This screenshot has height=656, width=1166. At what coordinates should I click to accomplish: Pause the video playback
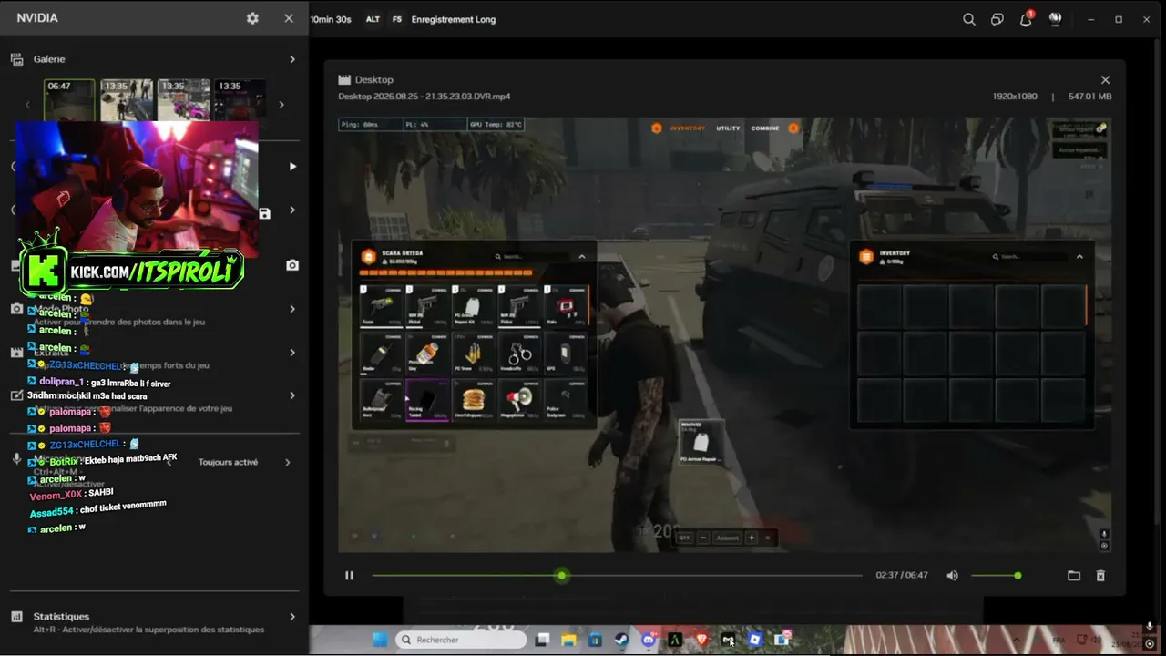coord(349,576)
